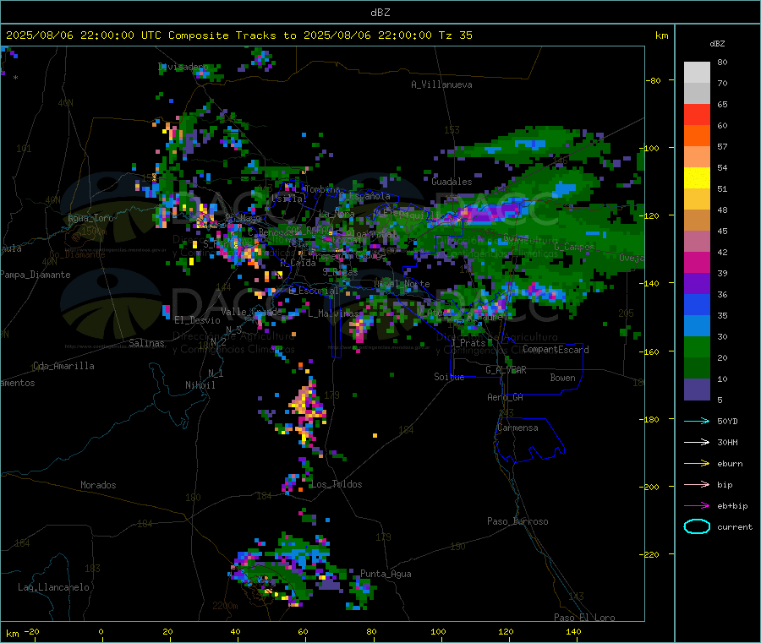The width and height of the screenshot is (761, 643).
Task: Click the 'Aero_GA' map label
Action: (506, 397)
